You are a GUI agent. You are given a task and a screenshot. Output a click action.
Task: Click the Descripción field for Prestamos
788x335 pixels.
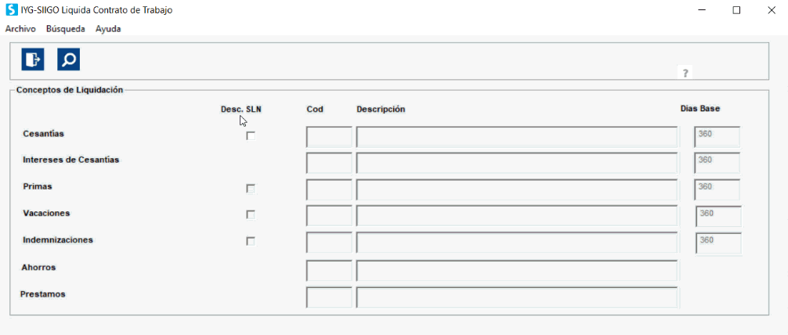[517, 297]
